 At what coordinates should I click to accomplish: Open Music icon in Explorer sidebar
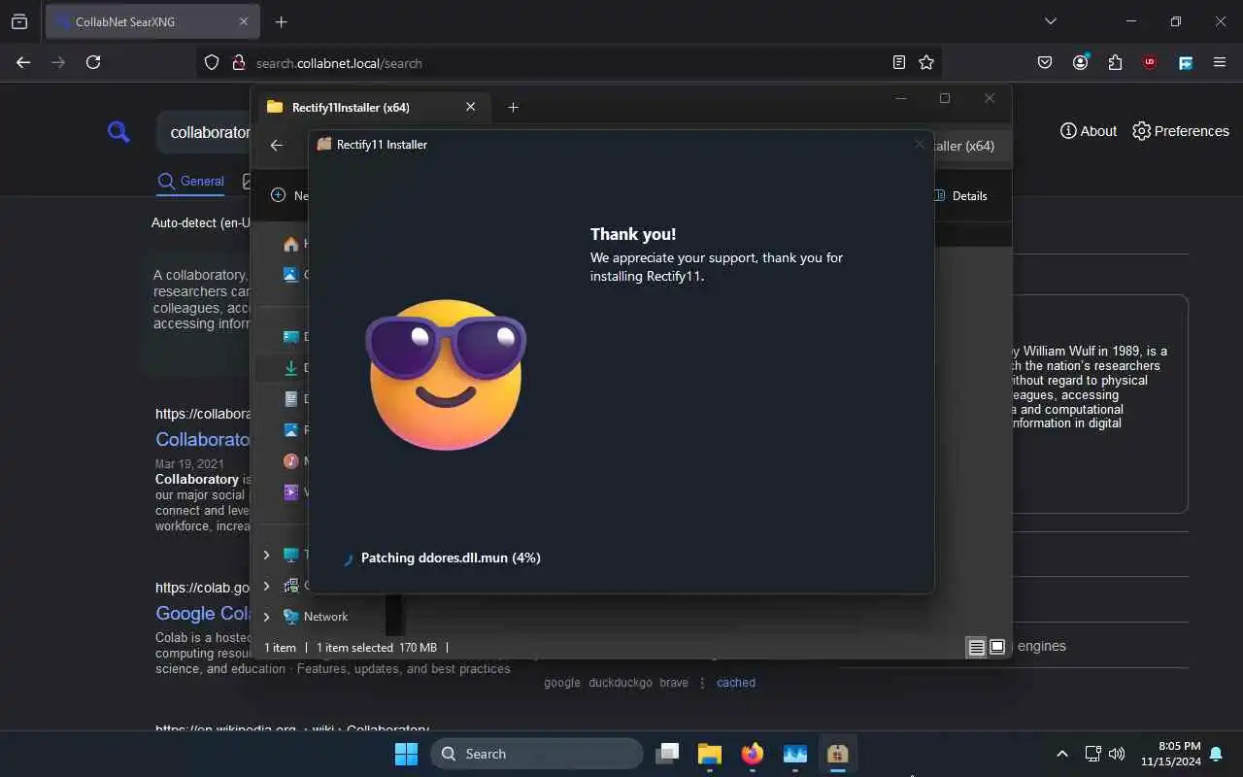coord(290,460)
